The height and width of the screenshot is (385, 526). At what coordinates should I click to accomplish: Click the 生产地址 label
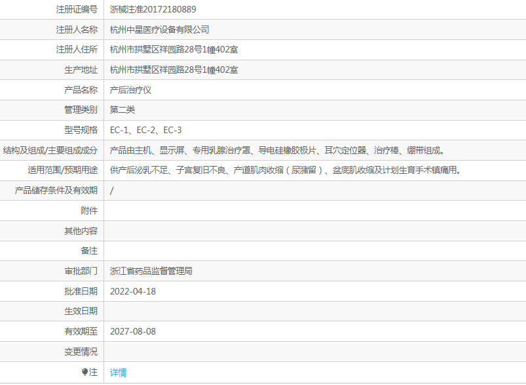pyautogui.click(x=81, y=70)
